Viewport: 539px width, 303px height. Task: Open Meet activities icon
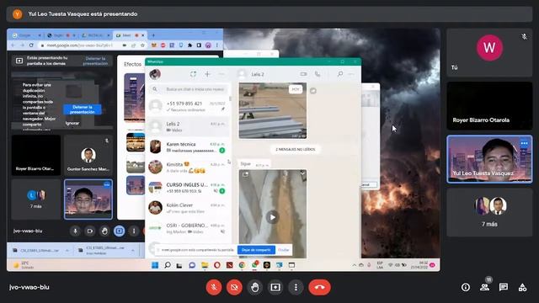point(522,287)
